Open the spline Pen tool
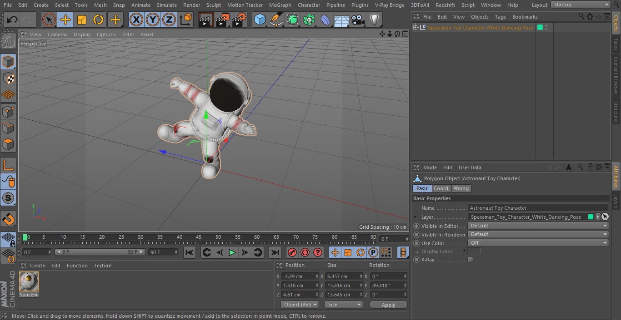The height and width of the screenshot is (320, 621). [276, 20]
